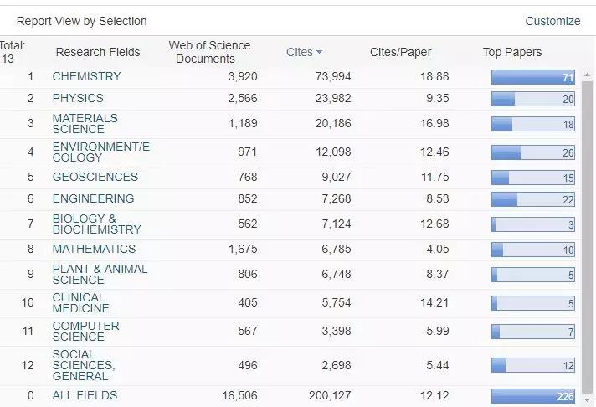Image resolution: width=596 pixels, height=407 pixels.
Task: Open COMPUTER SCIENCE field link
Action: (85, 331)
